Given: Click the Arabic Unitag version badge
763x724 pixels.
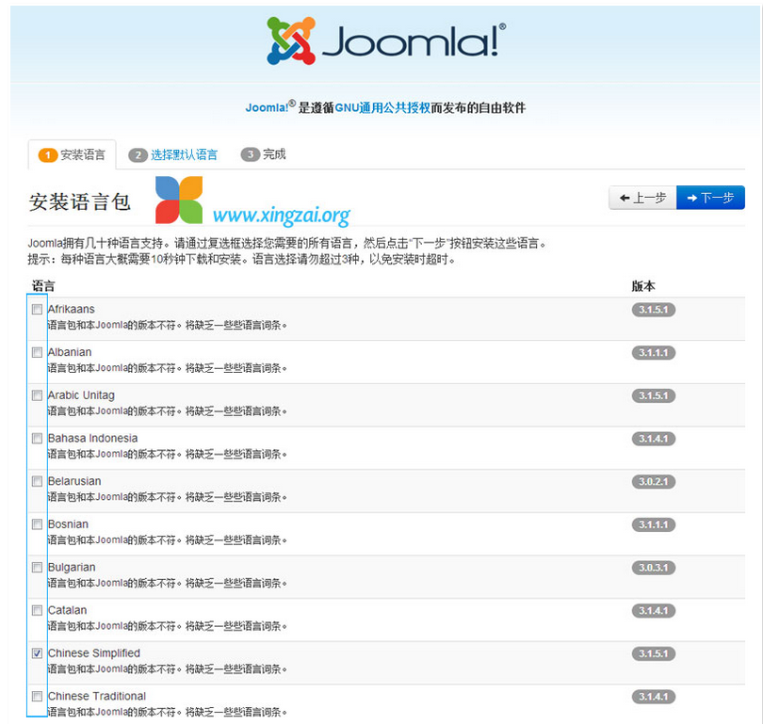Looking at the screenshot, I should point(653,395).
